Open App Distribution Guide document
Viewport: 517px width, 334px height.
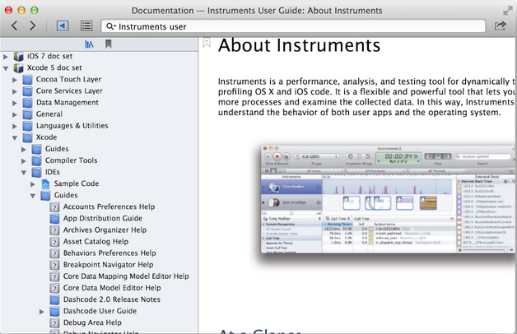[x=103, y=218]
